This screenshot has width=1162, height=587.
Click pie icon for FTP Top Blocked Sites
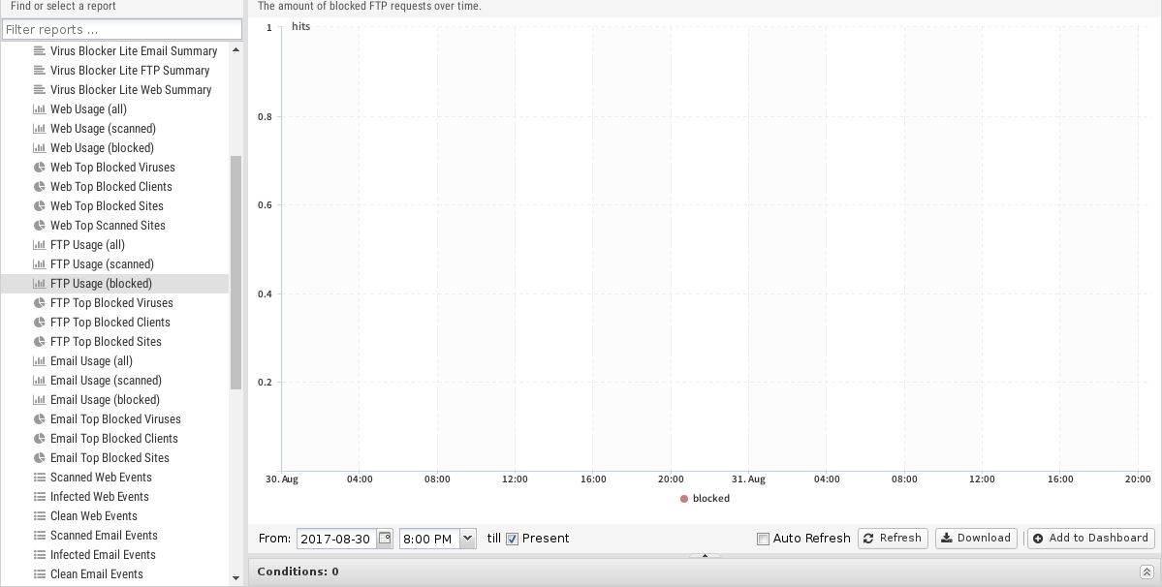(x=40, y=341)
